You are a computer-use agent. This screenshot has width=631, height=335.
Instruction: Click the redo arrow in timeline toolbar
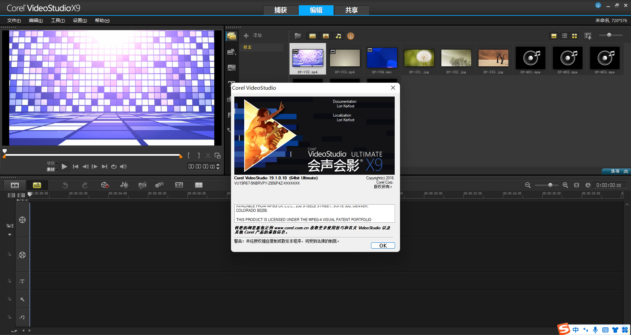(x=85, y=185)
